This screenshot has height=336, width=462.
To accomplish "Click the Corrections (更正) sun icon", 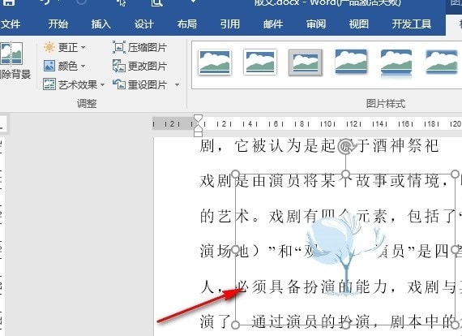I will pyautogui.click(x=49, y=47).
